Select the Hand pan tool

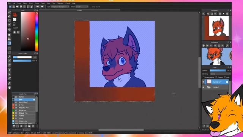point(9,88)
